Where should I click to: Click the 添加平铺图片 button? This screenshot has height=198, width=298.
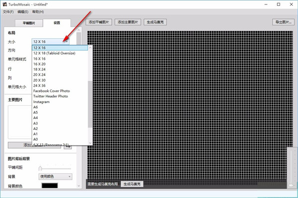tap(99, 22)
